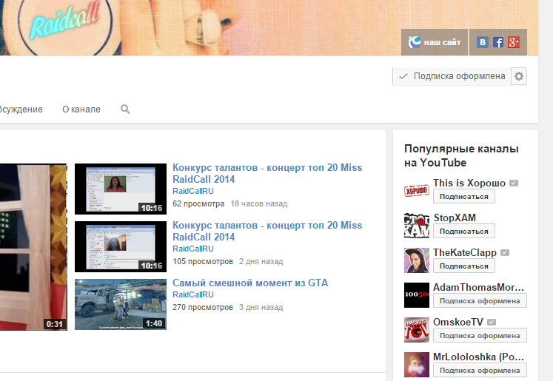Image resolution: width=553 pixels, height=381 pixels.
Task: Toggle MrLololoshka 'Подписка оформлена' button
Action: tap(480, 371)
